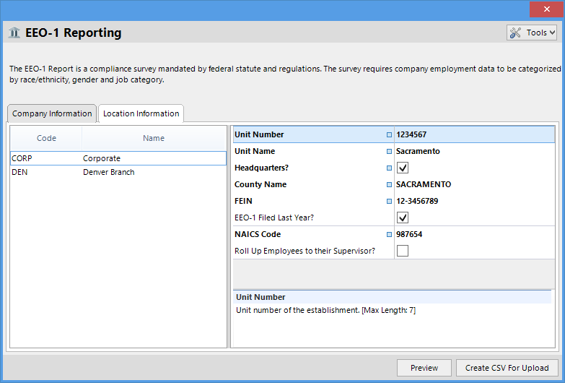
Task: Click the blue marker beside NAICS Code
Action: [x=389, y=234]
